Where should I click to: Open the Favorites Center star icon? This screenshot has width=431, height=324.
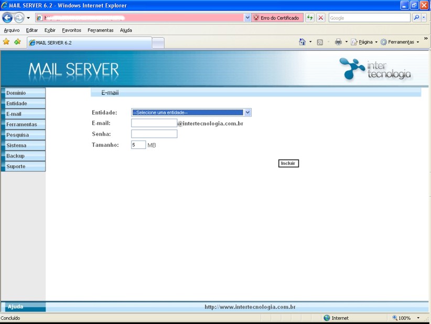[x=6, y=42]
